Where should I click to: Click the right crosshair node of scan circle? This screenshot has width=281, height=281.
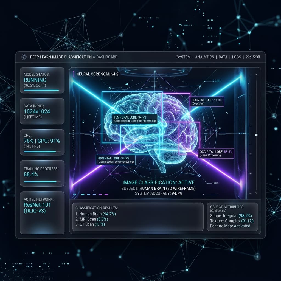(216, 131)
